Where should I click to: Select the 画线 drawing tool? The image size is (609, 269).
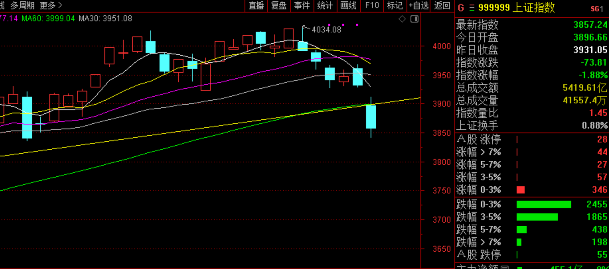(348, 5)
